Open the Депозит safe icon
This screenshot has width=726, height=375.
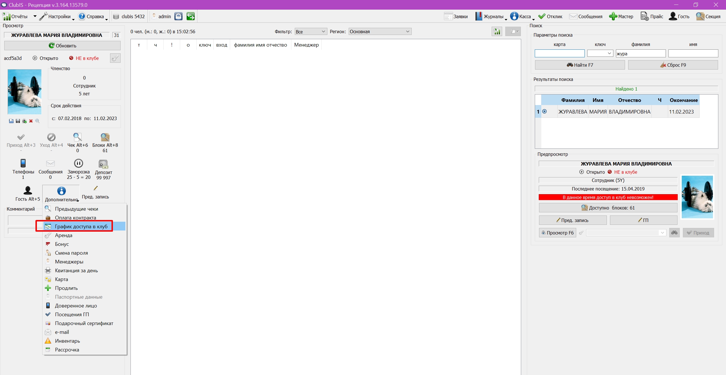click(x=103, y=164)
